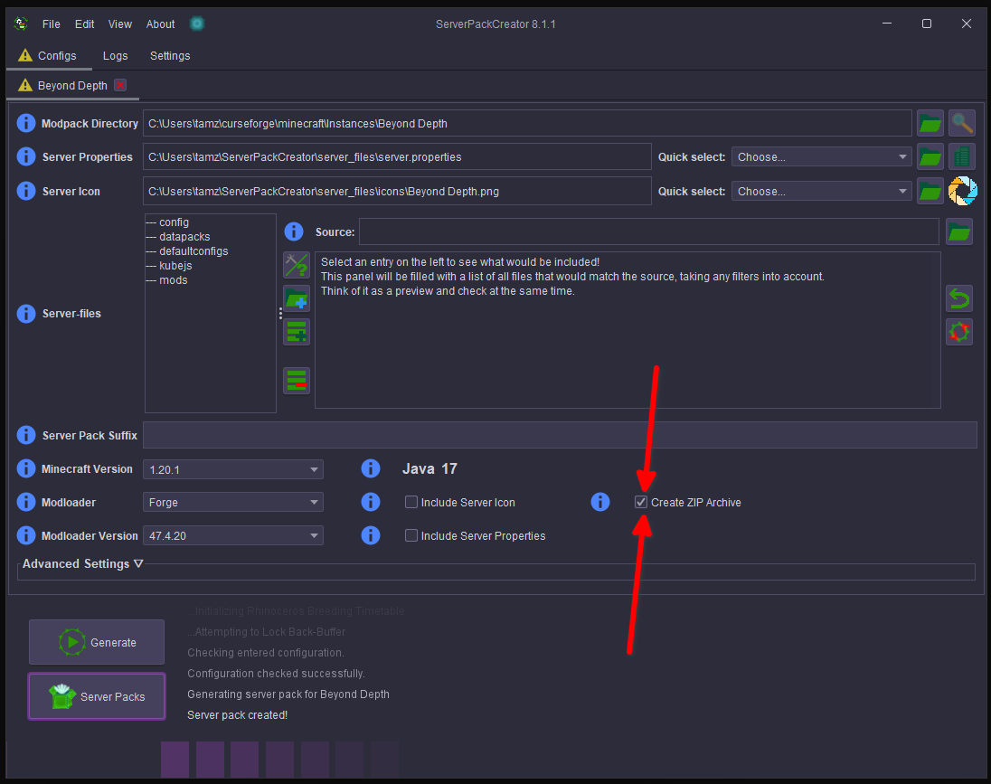The width and height of the screenshot is (991, 784).
Task: Click the info icon next to Source field
Action: 294,231
